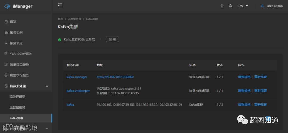Expand the bottom sidebar menu chevron
This screenshot has width=288, height=133.
(47, 128)
